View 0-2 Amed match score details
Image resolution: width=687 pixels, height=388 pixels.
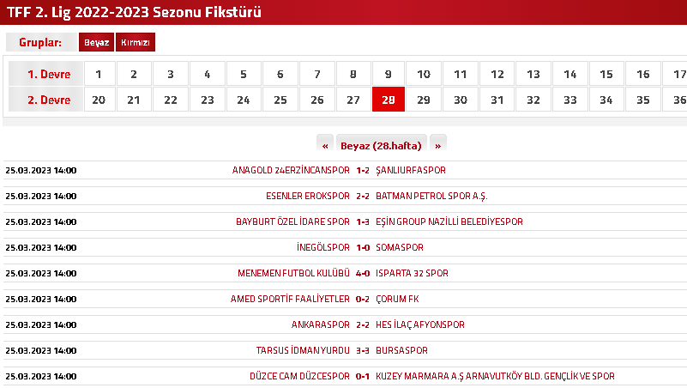pyautogui.click(x=363, y=299)
